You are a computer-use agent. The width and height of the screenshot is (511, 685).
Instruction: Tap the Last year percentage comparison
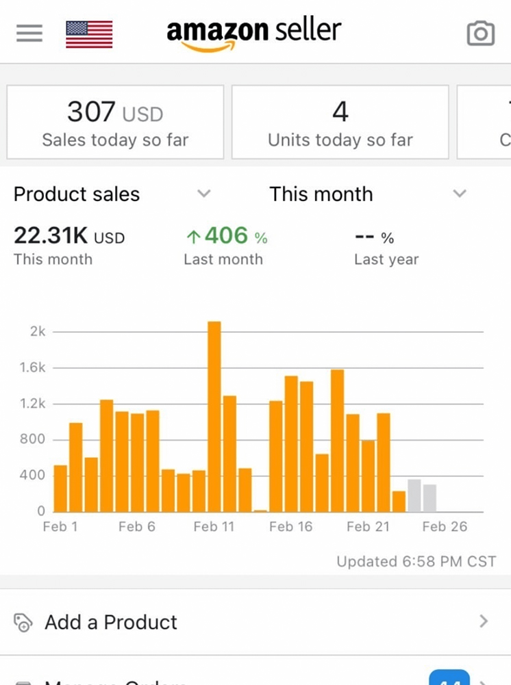pos(375,238)
